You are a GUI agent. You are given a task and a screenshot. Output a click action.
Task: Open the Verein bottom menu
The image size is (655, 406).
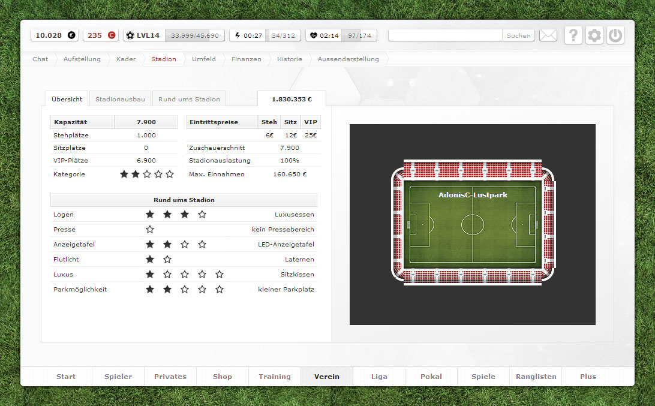tap(327, 377)
